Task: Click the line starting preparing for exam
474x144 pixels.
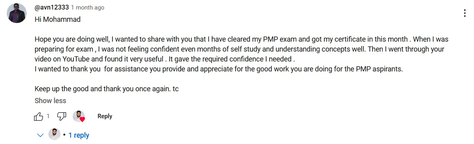Action: 239,49
